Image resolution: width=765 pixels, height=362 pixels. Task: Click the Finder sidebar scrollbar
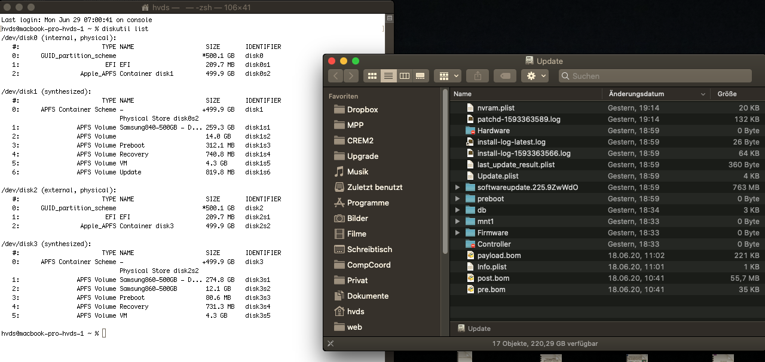coord(445,172)
